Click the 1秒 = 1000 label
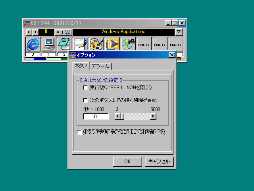Viewport: 254px width, 191px height. 93,109
